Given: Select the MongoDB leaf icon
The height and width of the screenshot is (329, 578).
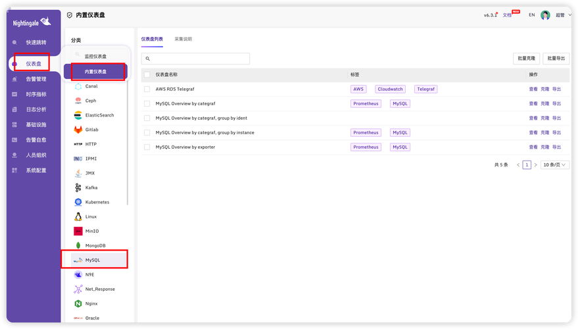Looking at the screenshot, I should pos(78,245).
